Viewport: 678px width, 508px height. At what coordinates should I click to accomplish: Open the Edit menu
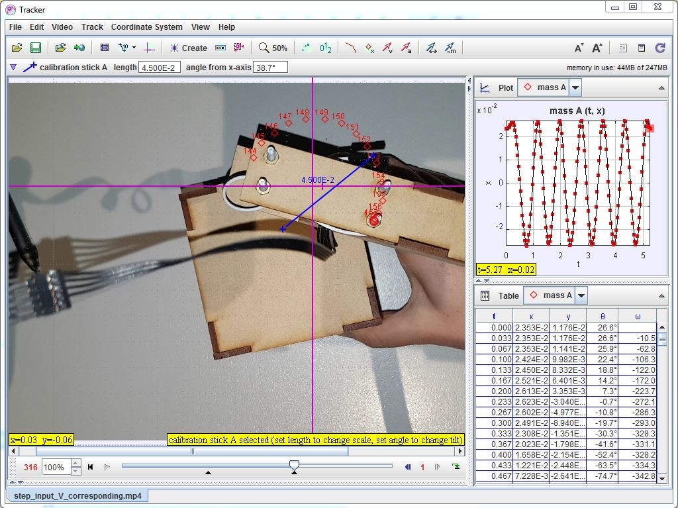point(37,27)
